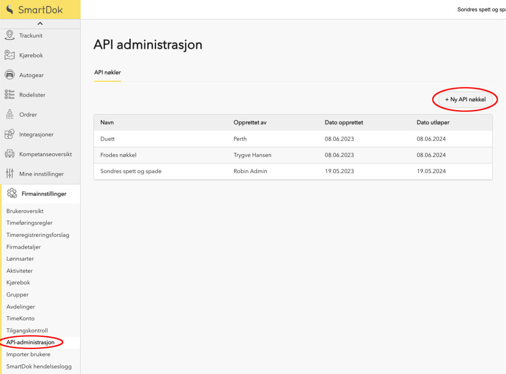Open Avdelinger submenu link

coord(21,306)
